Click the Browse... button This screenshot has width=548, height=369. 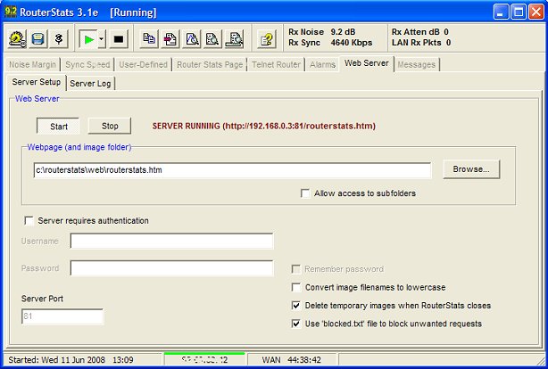471,169
